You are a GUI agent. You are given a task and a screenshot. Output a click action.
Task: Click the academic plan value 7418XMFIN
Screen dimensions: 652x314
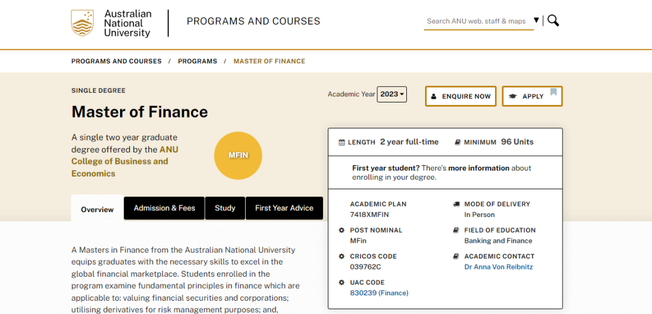click(369, 215)
